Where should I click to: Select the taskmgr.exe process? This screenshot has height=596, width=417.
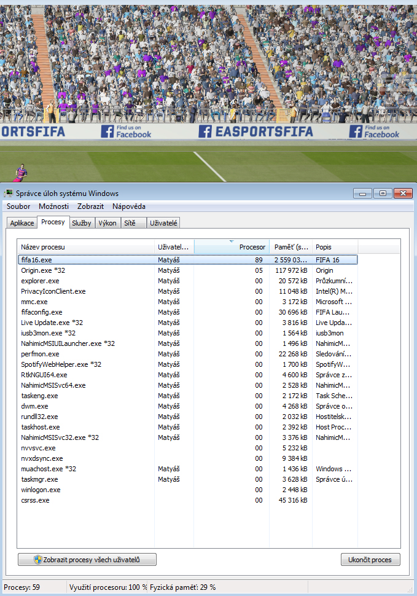click(187, 480)
